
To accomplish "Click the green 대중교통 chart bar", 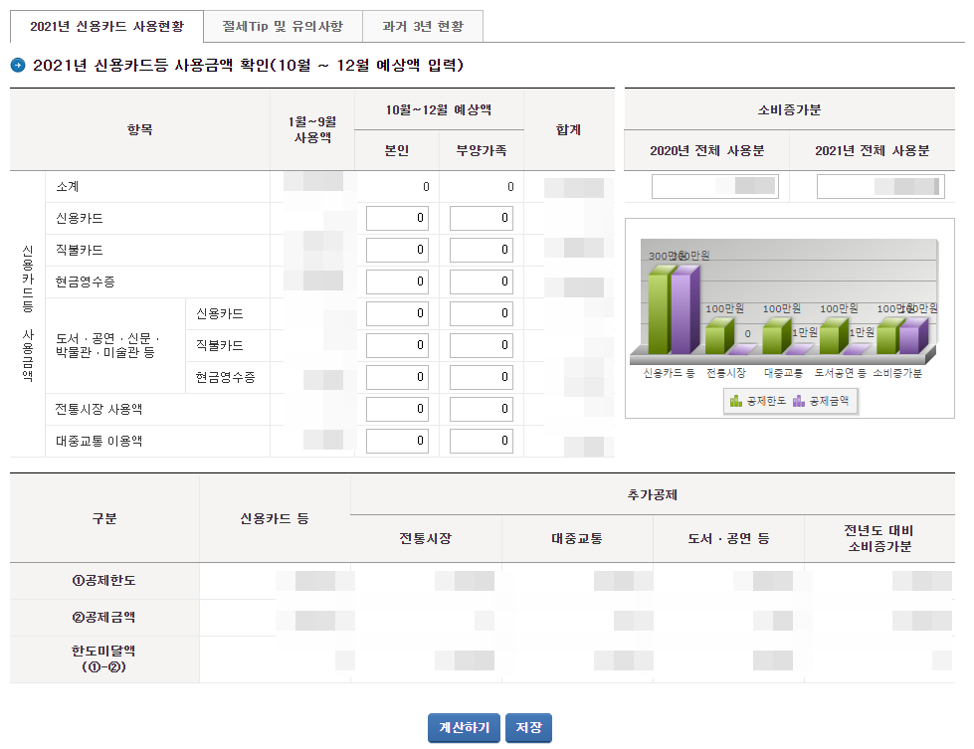I will tap(775, 336).
